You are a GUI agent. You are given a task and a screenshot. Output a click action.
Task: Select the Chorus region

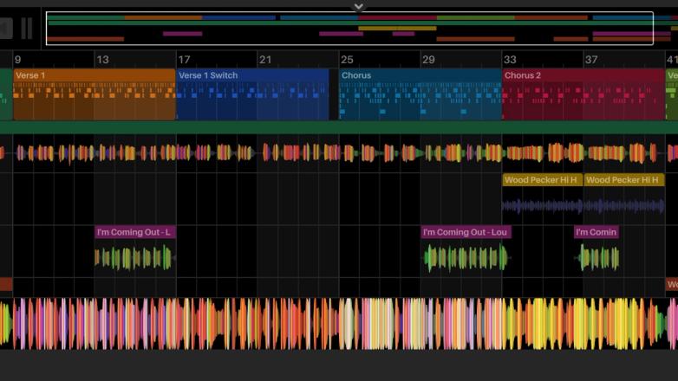pyautogui.click(x=420, y=94)
